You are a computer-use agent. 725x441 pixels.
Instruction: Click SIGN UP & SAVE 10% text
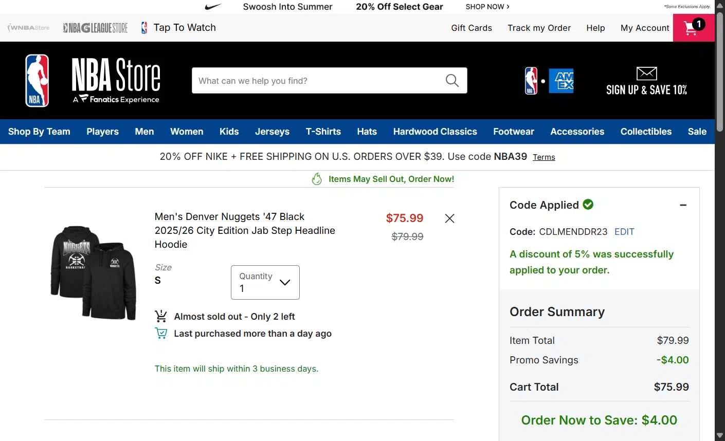[x=646, y=90]
